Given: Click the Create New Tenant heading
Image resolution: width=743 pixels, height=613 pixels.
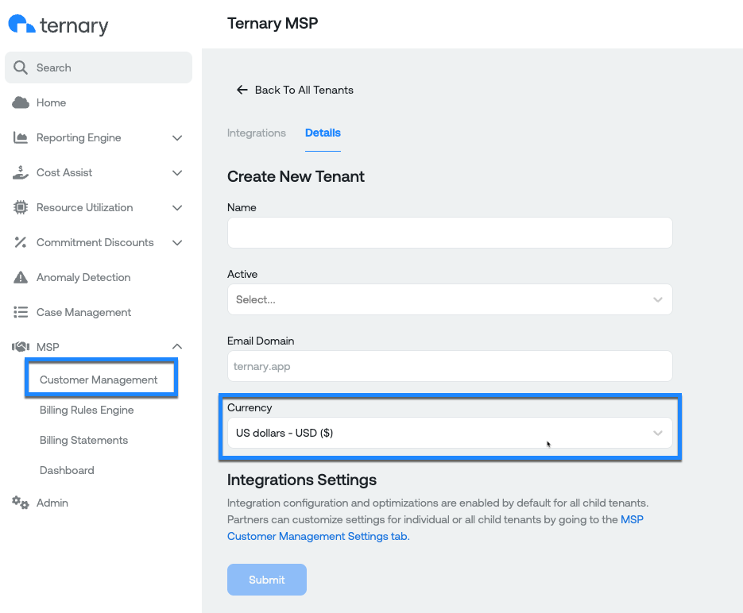Looking at the screenshot, I should pyautogui.click(x=296, y=176).
